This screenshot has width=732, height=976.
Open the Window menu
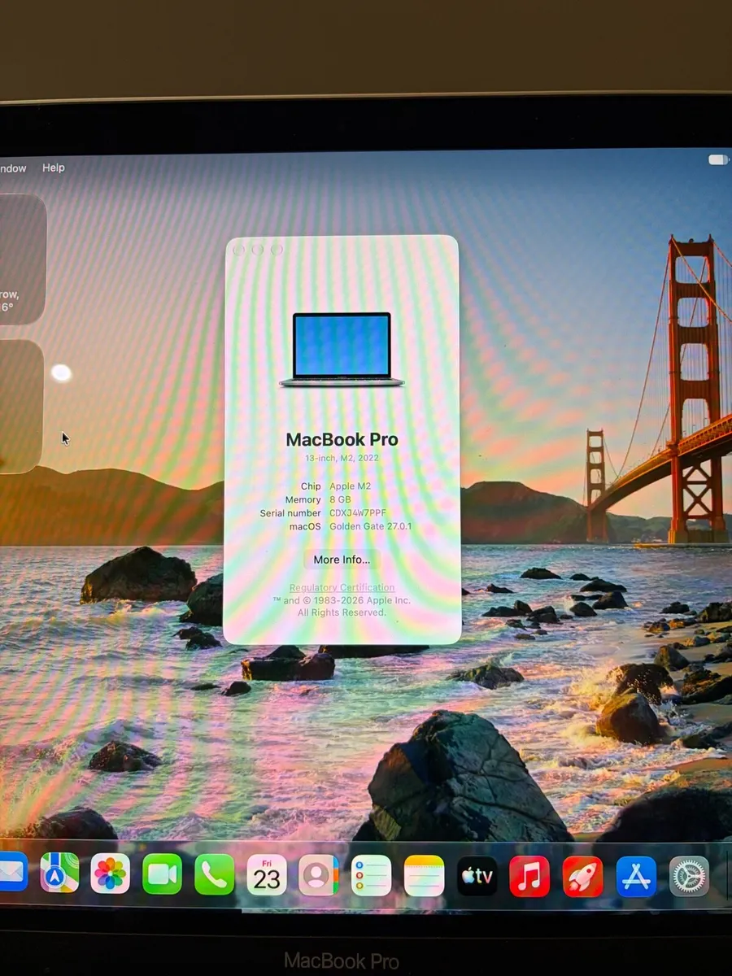(13, 168)
